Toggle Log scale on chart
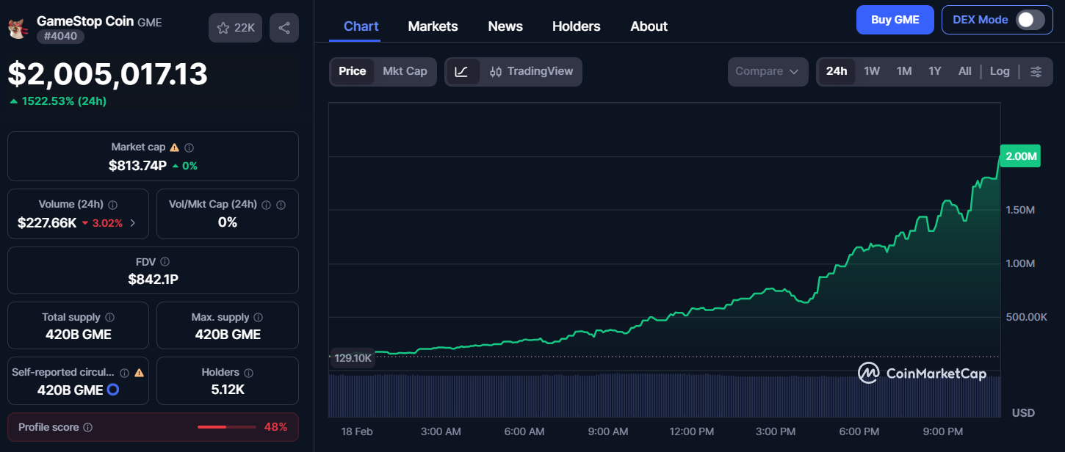Viewport: 1065px width, 452px height. (999, 71)
